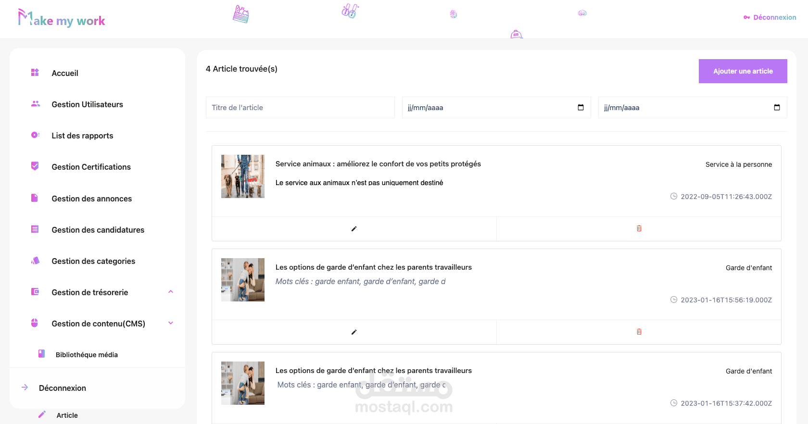Click the Bibliothéque média icon
This screenshot has height=424, width=808.
tap(42, 354)
